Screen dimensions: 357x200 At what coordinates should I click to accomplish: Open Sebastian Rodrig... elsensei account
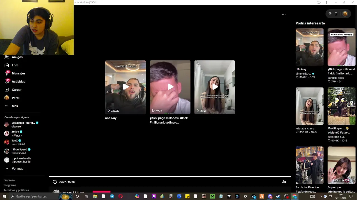pos(21,124)
